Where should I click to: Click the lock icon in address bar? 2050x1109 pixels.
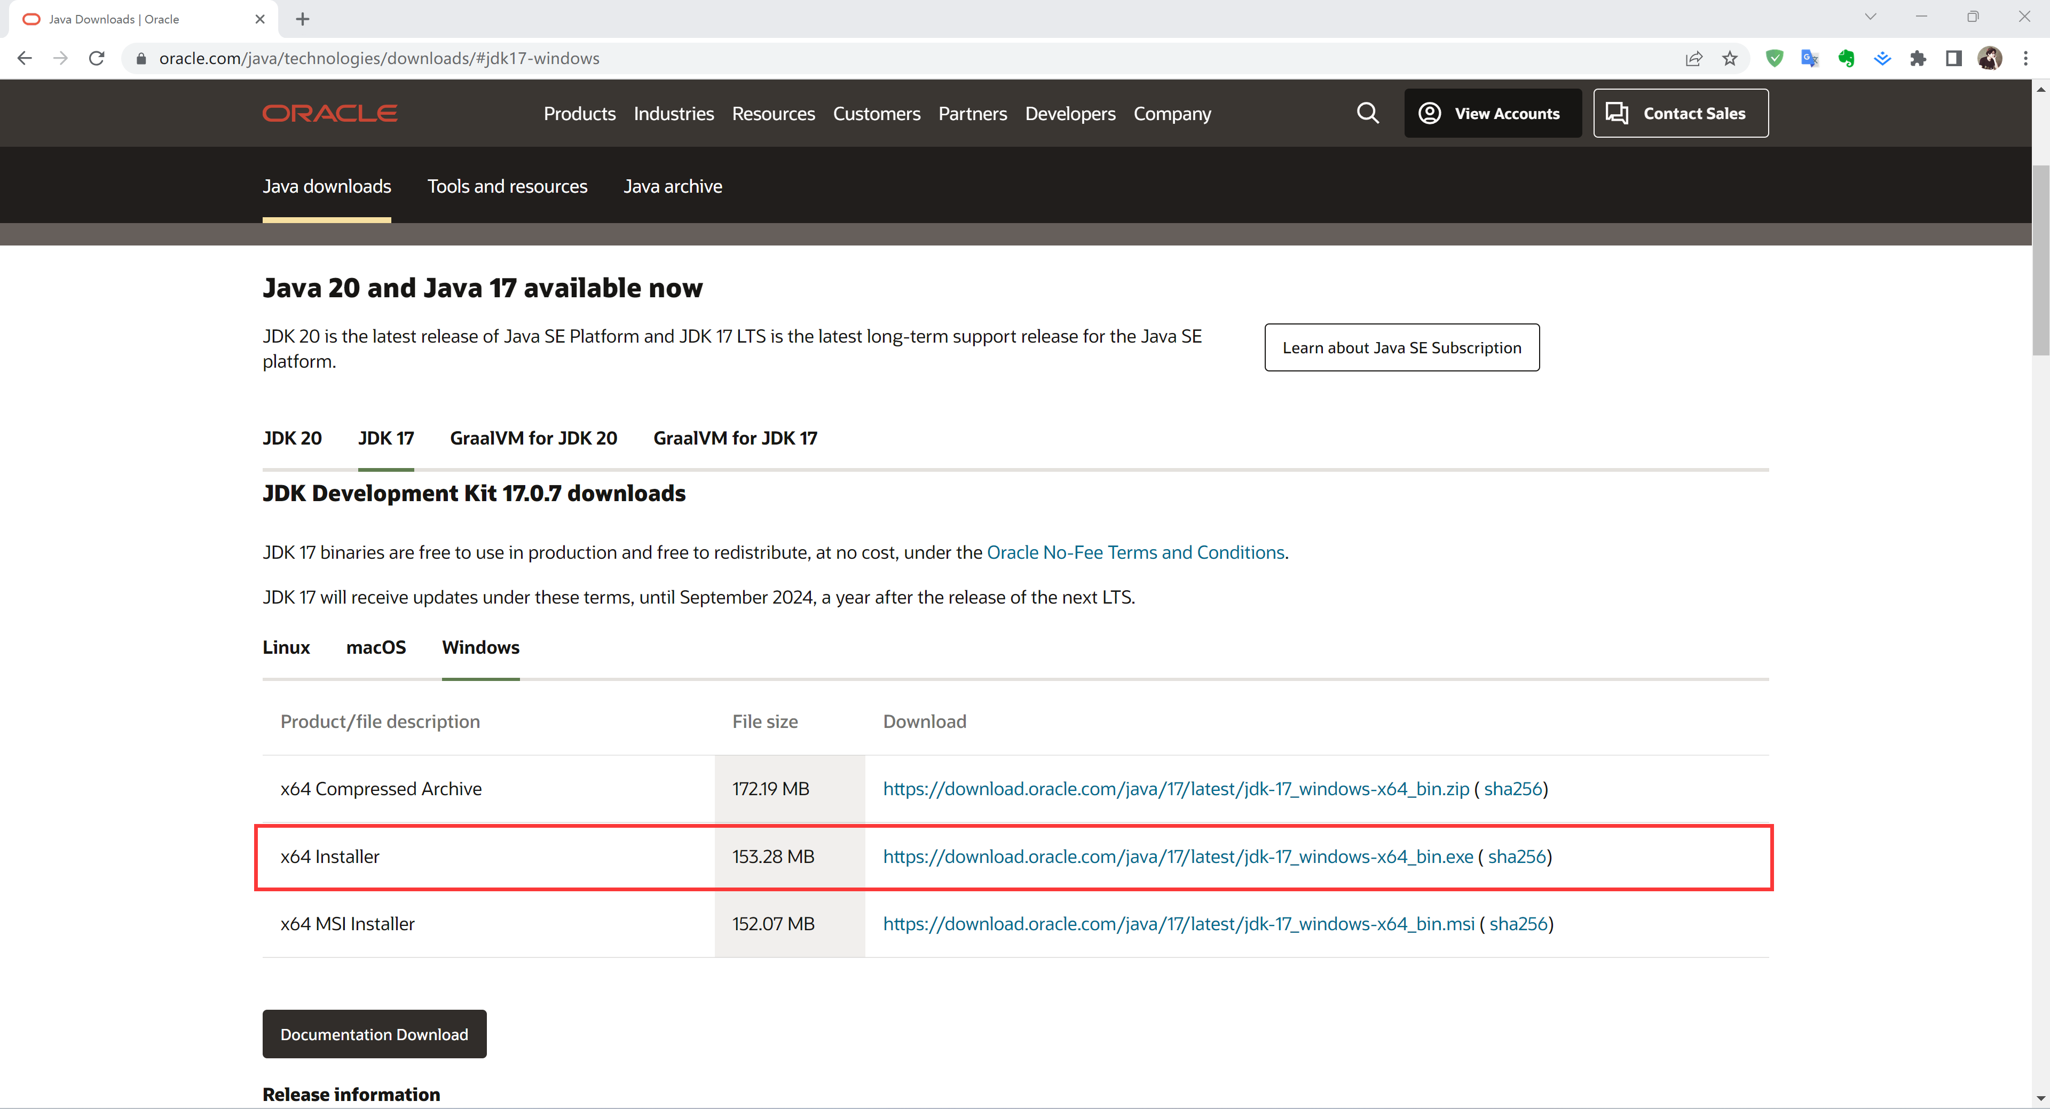coord(141,58)
